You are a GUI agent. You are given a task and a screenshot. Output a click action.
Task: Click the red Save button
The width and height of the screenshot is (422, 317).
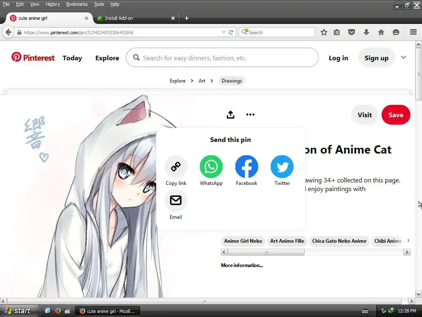point(396,115)
